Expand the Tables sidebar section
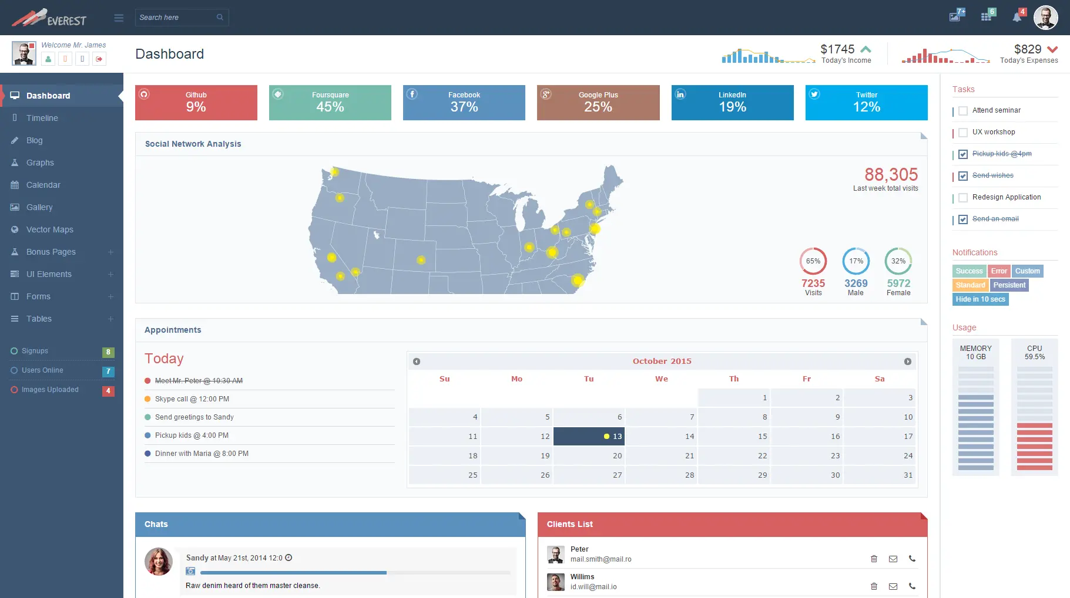The width and height of the screenshot is (1070, 598). 110,319
